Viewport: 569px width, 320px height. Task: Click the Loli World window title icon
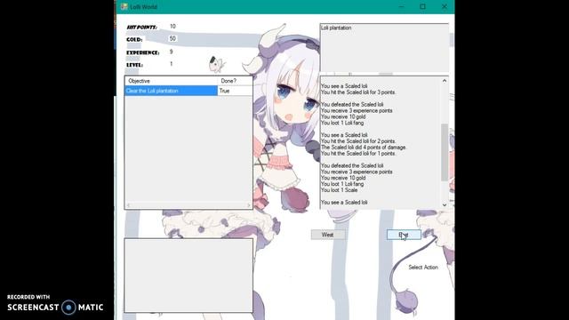(124, 6)
